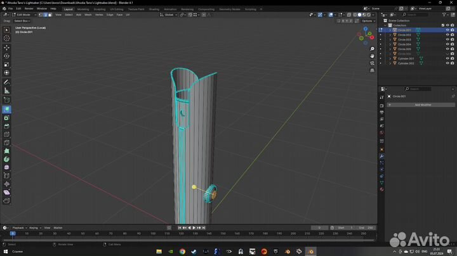Click the End frame field in timeline

(366, 227)
